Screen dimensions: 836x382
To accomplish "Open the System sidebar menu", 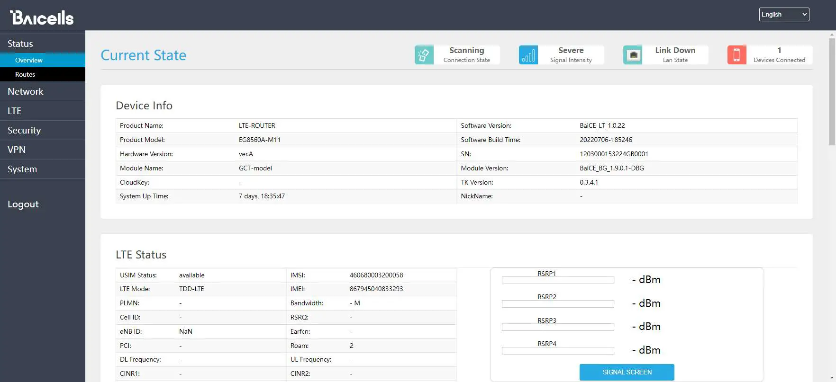I will tap(22, 169).
